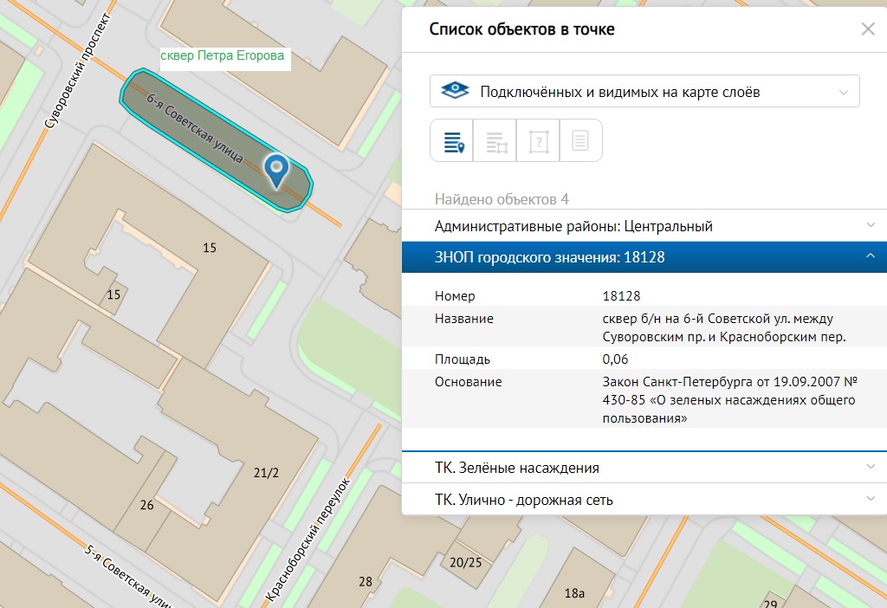
Task: Close the Список объектов в точке panel
Action: tap(868, 29)
